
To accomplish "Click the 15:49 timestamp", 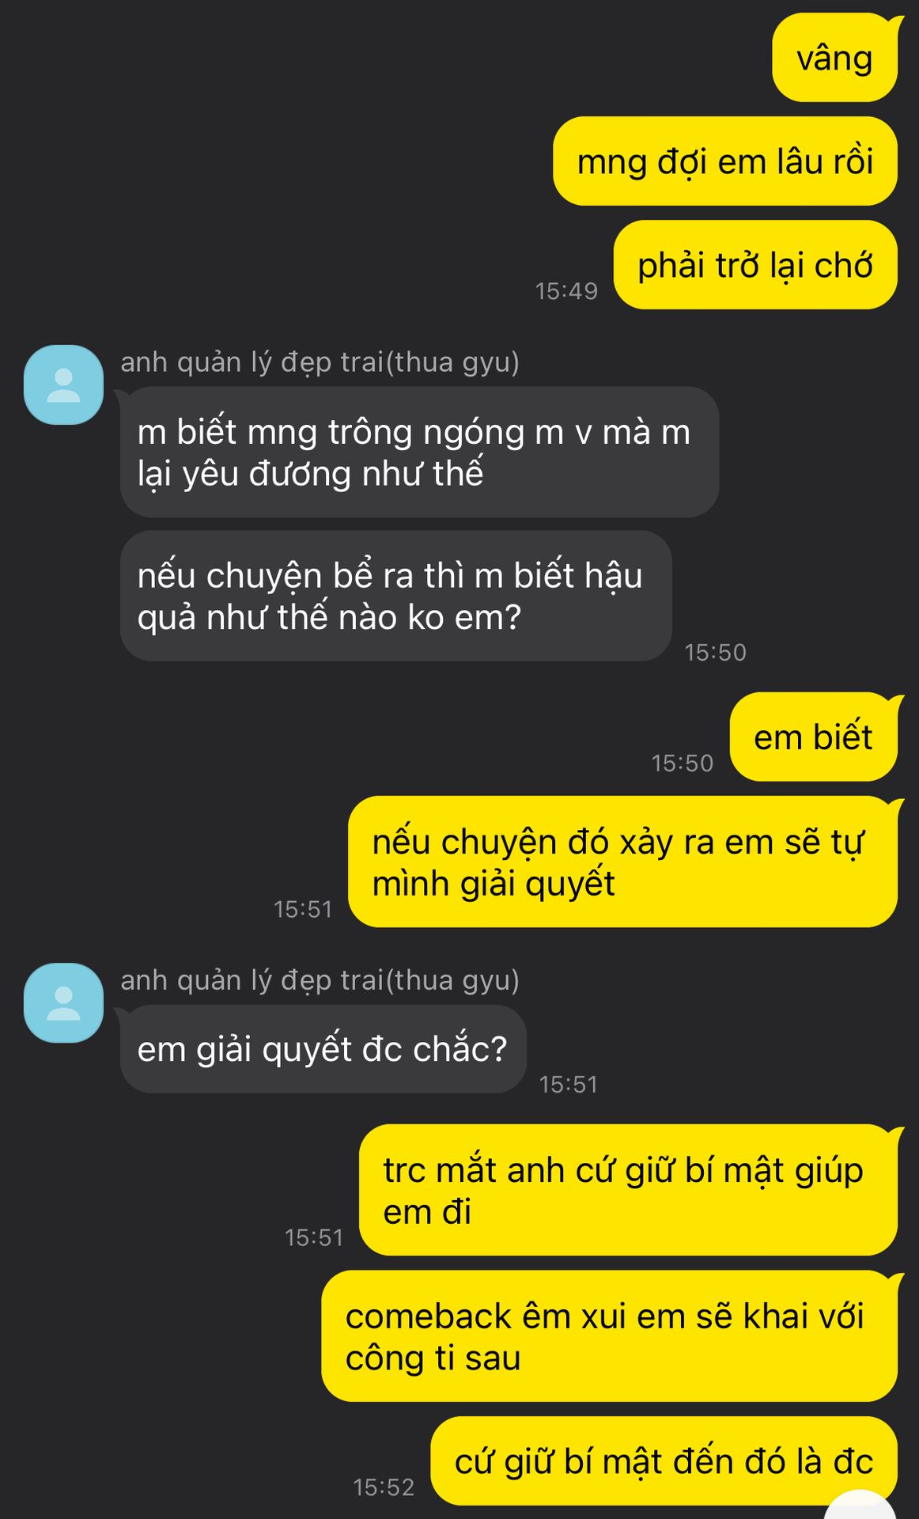I will (x=566, y=291).
